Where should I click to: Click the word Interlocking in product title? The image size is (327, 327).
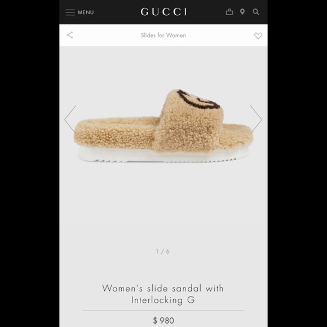[157, 300]
